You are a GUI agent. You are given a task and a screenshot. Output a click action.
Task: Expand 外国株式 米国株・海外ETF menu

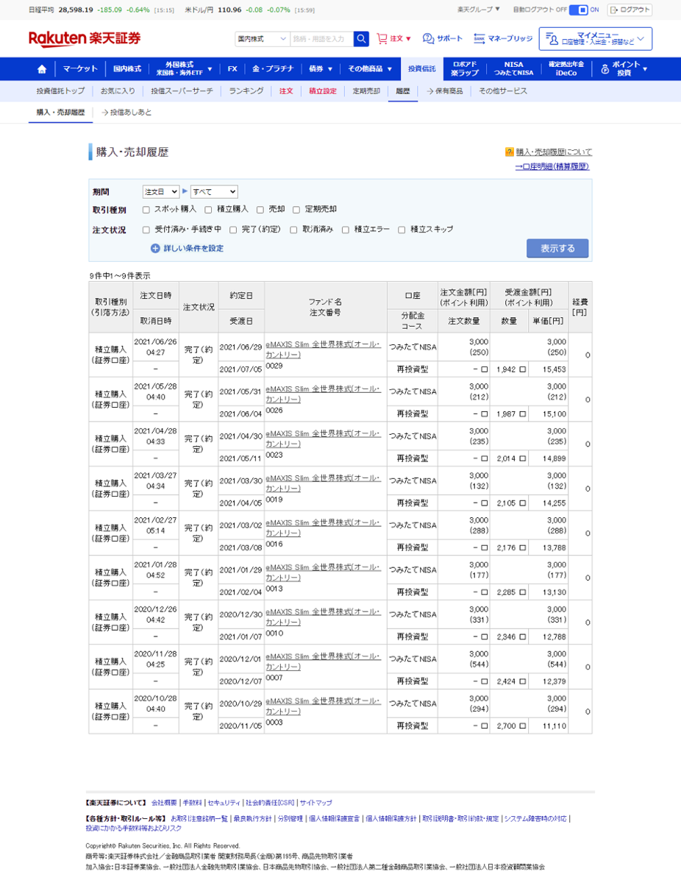[184, 69]
